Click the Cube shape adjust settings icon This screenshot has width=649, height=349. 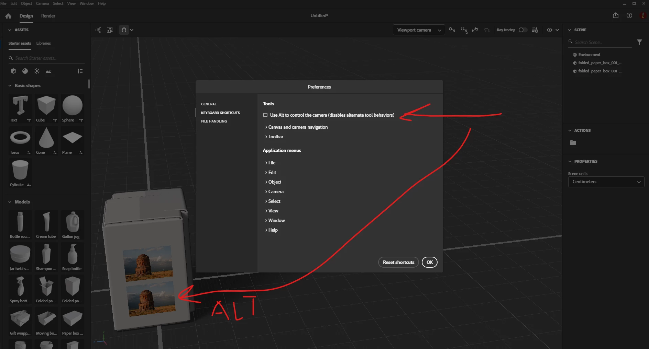point(55,120)
